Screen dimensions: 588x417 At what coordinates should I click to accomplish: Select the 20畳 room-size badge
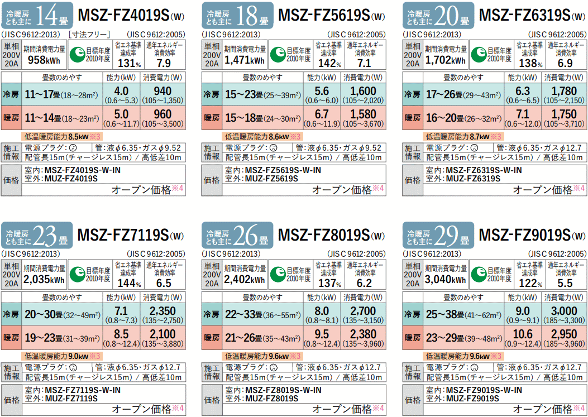point(438,16)
